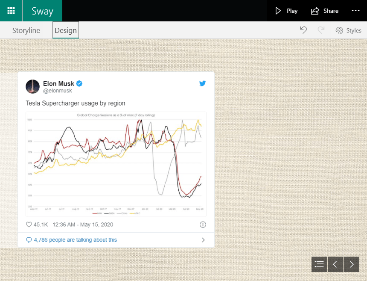
Task: Click the Sway app title
Action: coord(42,11)
